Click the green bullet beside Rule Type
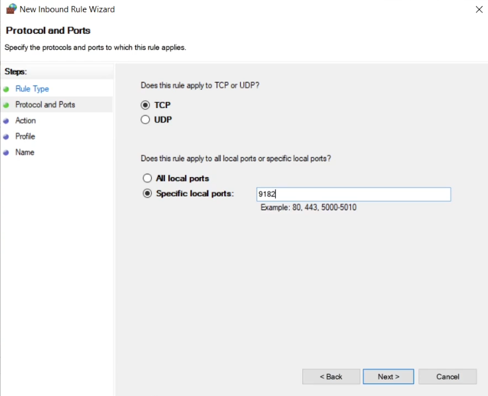488x396 pixels. pos(6,89)
